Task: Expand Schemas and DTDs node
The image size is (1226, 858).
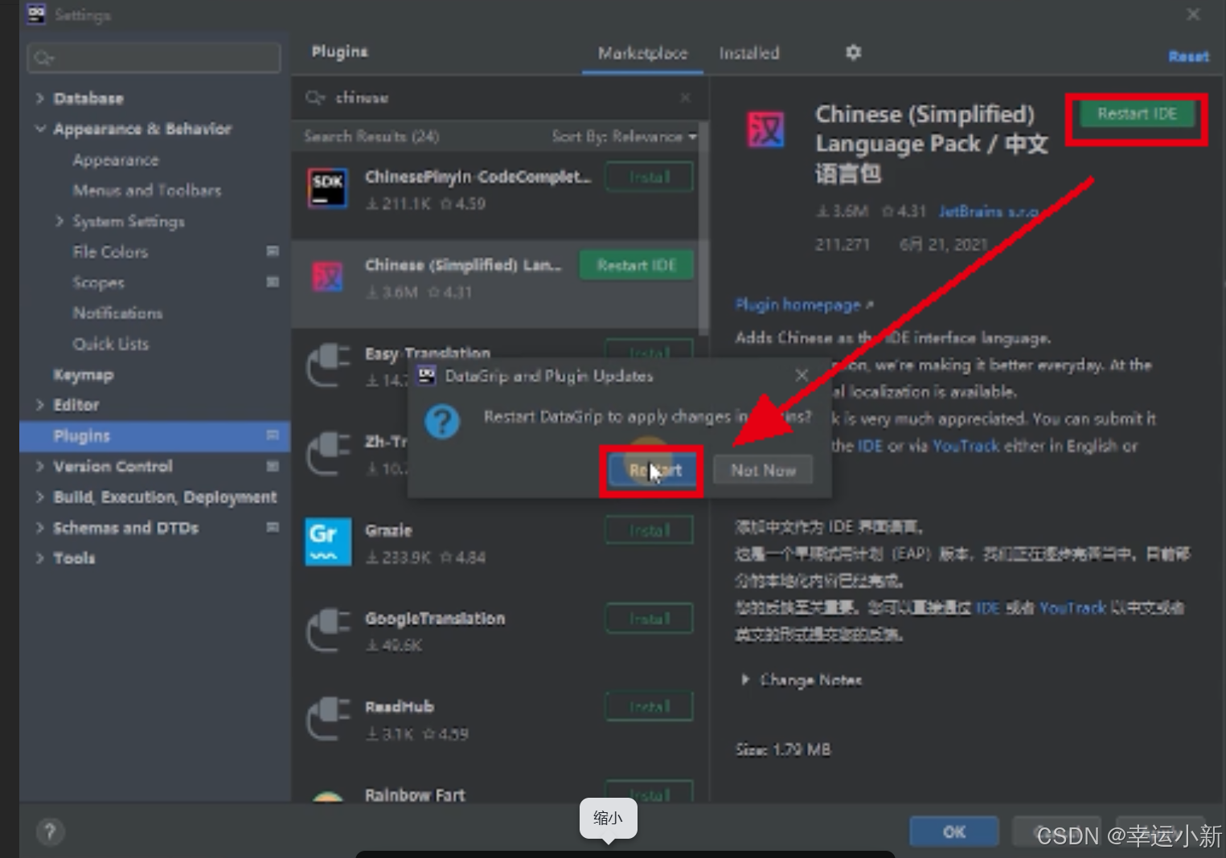Action: coord(39,528)
